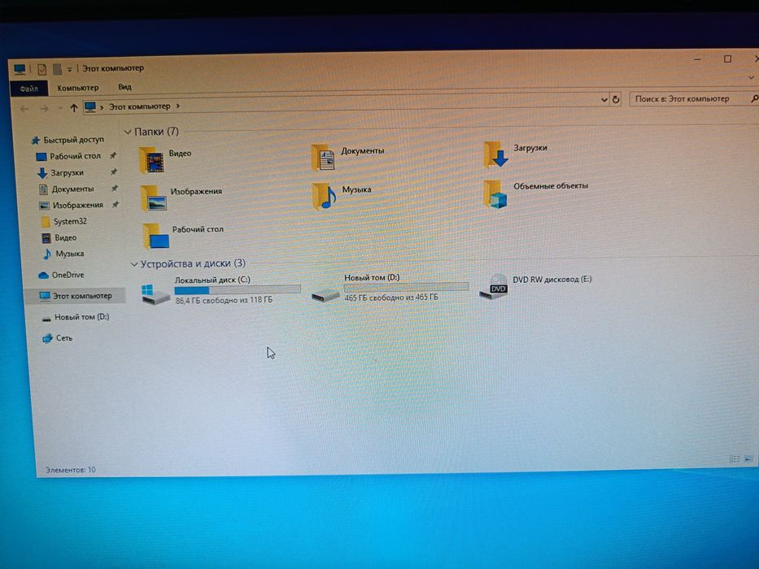Switch to details view icon in status bar
The height and width of the screenshot is (569, 759).
pos(735,458)
